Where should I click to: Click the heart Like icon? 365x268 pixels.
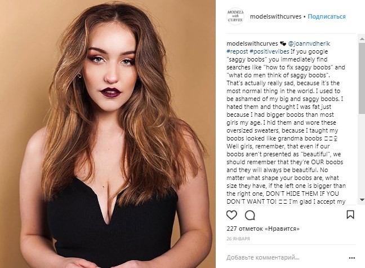coord(232,214)
